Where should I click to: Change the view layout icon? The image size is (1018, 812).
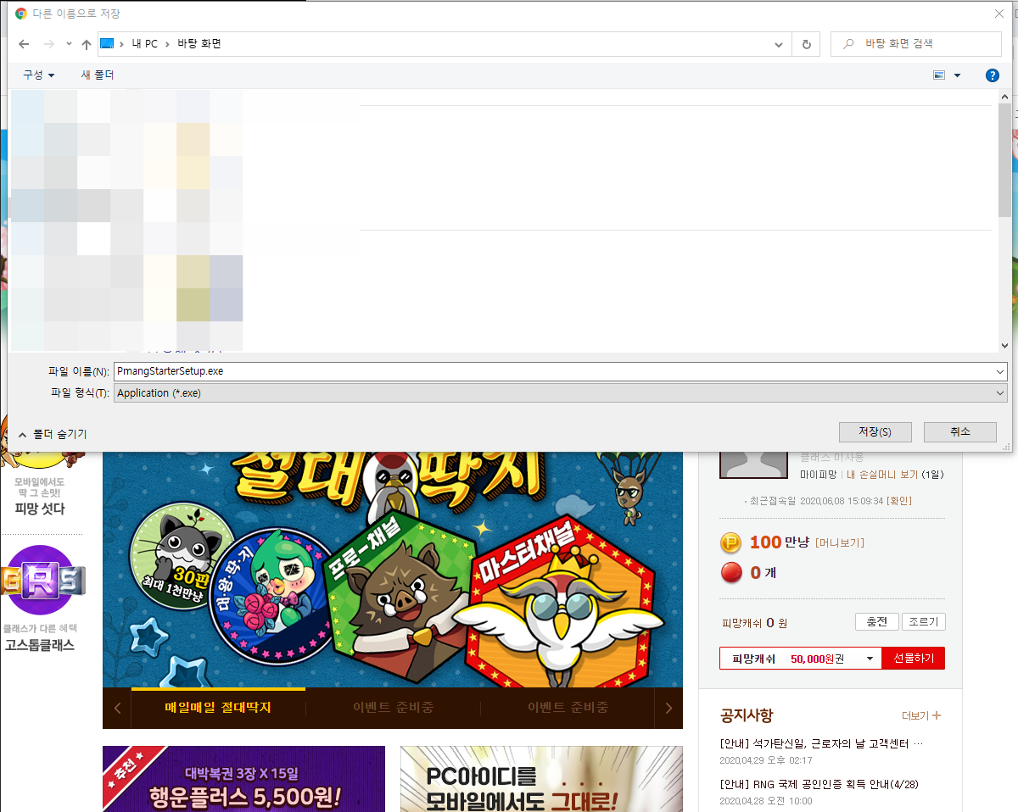[x=939, y=75]
